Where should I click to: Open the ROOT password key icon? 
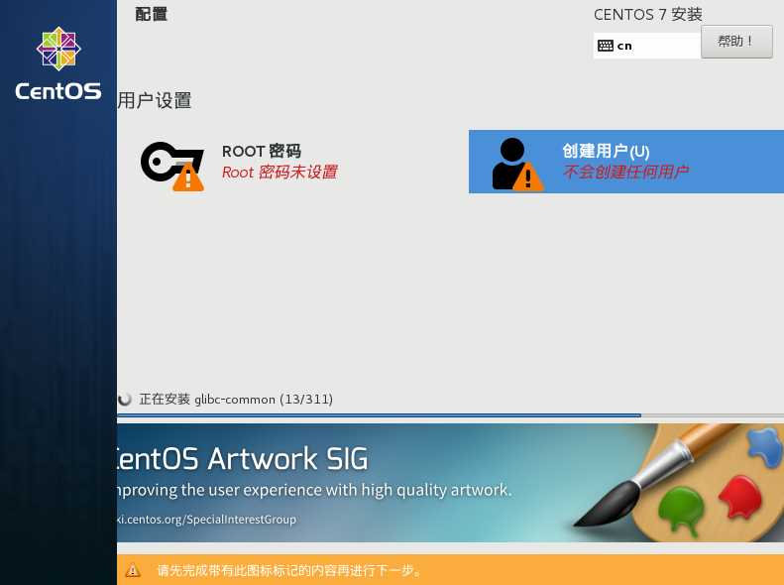tap(172, 167)
